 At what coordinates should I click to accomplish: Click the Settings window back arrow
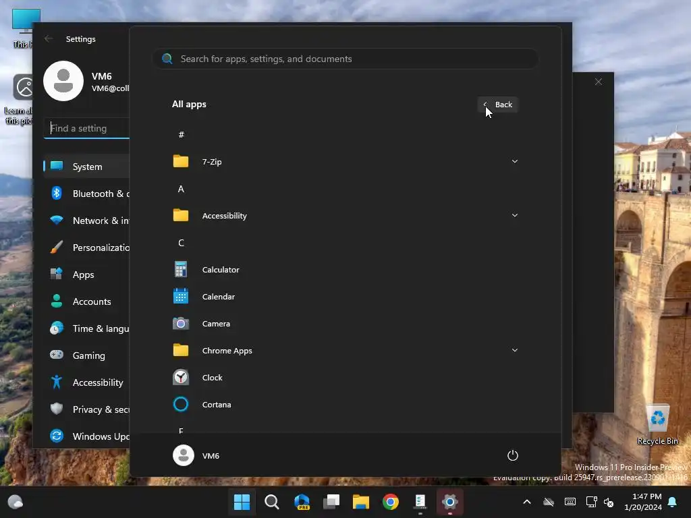tap(49, 38)
